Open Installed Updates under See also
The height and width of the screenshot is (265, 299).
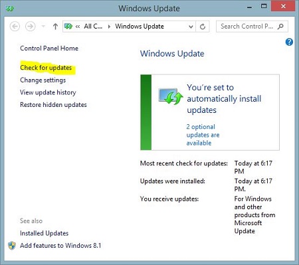tap(44, 233)
